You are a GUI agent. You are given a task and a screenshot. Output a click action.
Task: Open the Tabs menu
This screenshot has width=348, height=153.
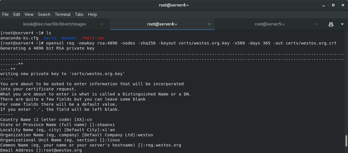point(79,14)
